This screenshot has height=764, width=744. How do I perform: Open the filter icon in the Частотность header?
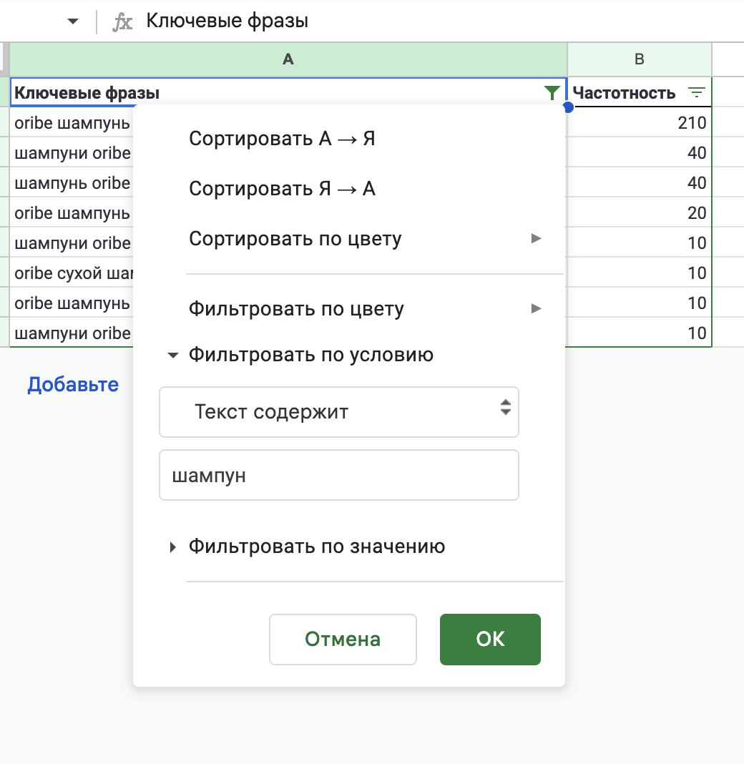pos(696,92)
